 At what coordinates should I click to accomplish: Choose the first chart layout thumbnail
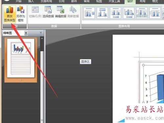[89, 13]
